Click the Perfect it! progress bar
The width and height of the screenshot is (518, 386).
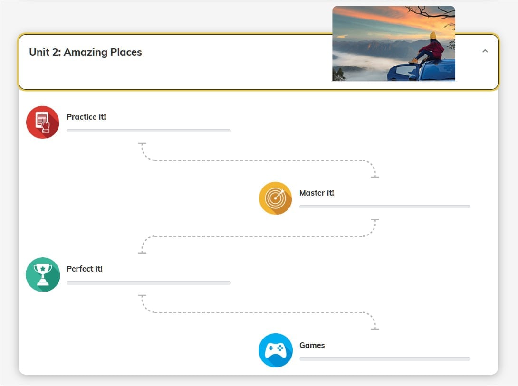[149, 283]
